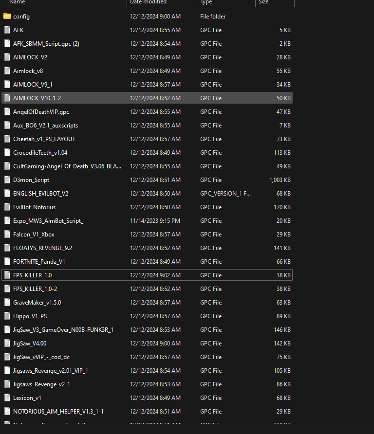
Task: Click the 141 KB size cell
Action: tap(282, 248)
